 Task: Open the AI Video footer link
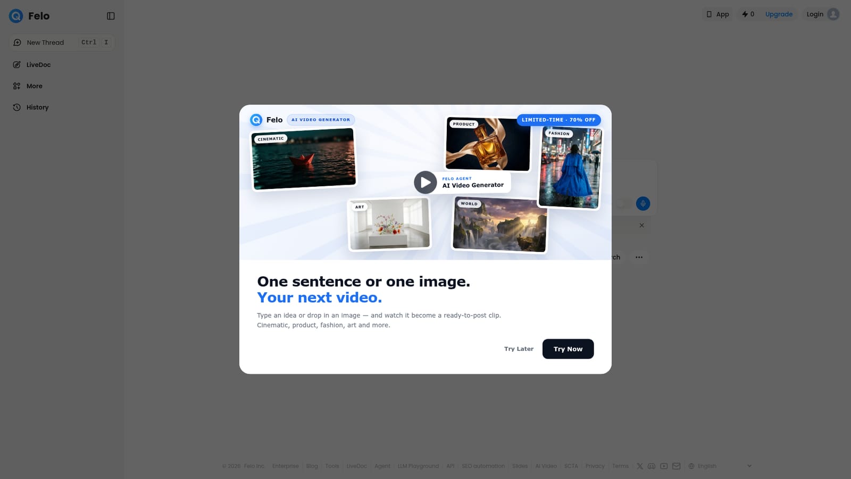546,466
